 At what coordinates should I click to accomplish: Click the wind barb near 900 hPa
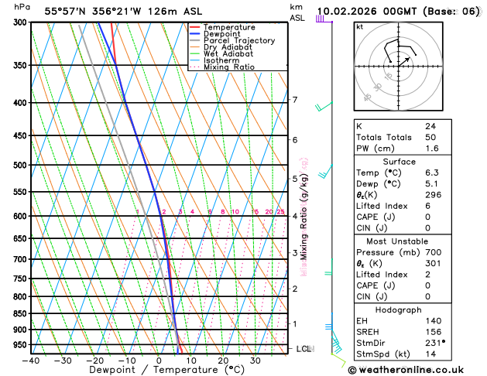329,322
